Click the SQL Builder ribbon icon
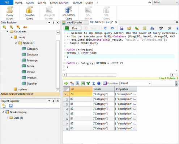The image size is (179, 144). coord(89,13)
